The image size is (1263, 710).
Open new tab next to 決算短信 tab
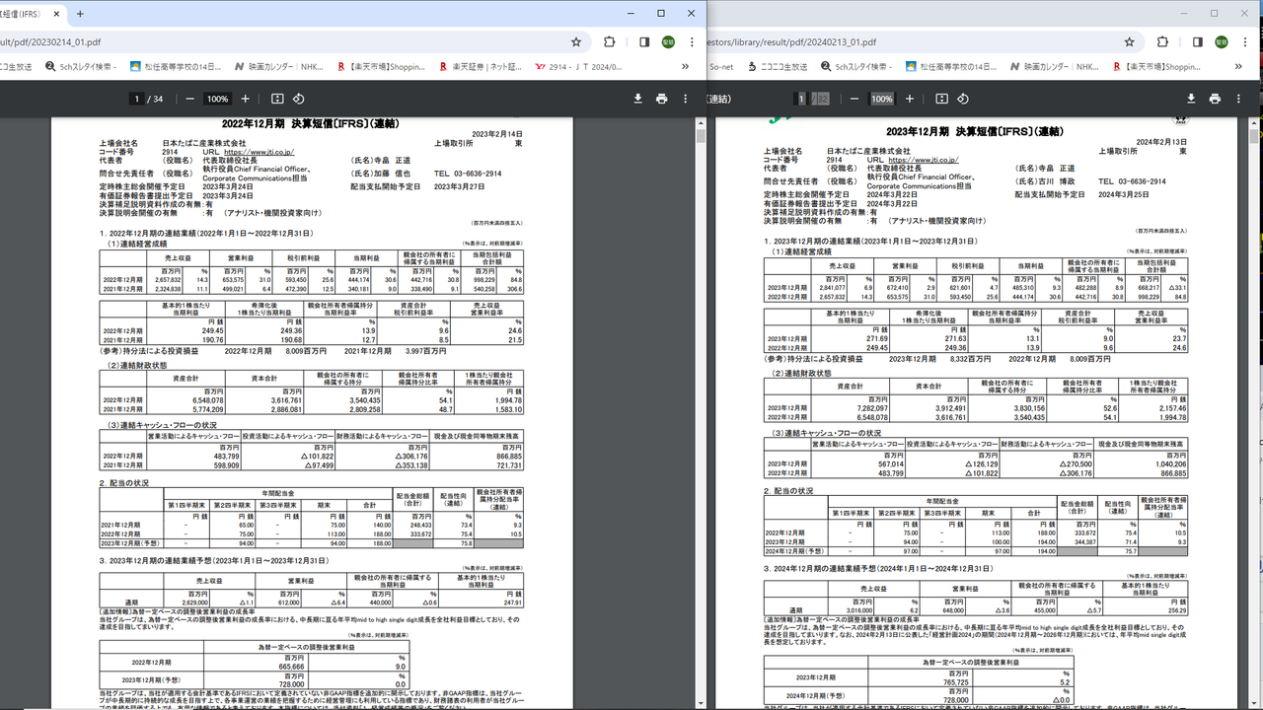80,14
